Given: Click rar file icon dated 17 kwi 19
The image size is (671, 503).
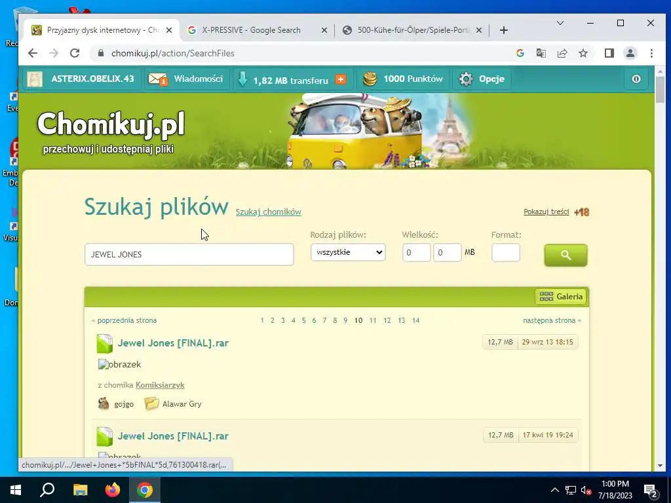Looking at the screenshot, I should [104, 437].
